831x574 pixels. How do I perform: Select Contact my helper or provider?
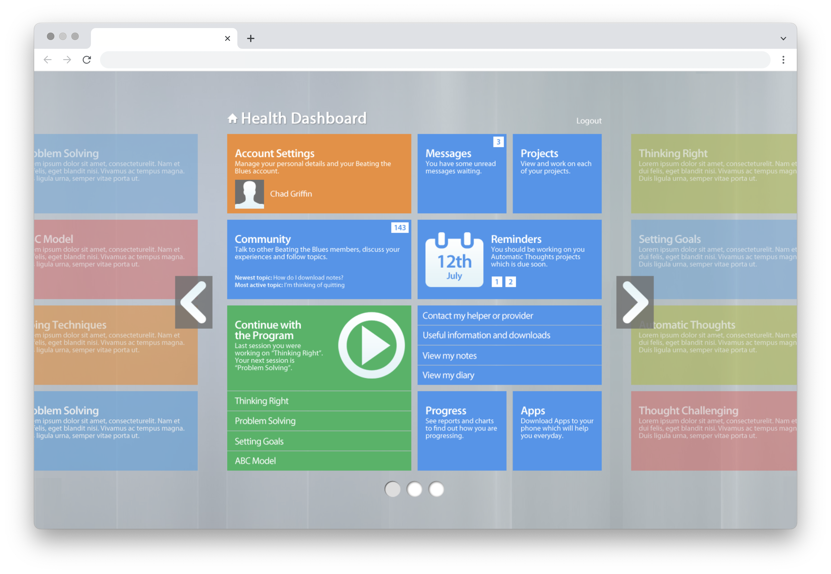pyautogui.click(x=509, y=315)
